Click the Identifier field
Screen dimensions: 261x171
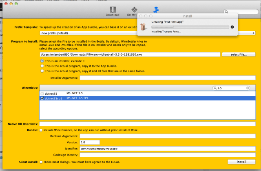[168, 149]
